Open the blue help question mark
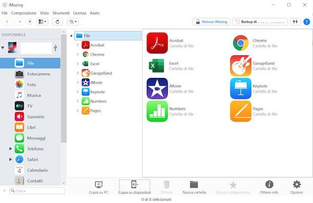The image size is (313, 203). point(307,22)
